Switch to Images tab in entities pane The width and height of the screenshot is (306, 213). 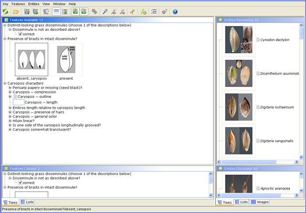(260, 202)
